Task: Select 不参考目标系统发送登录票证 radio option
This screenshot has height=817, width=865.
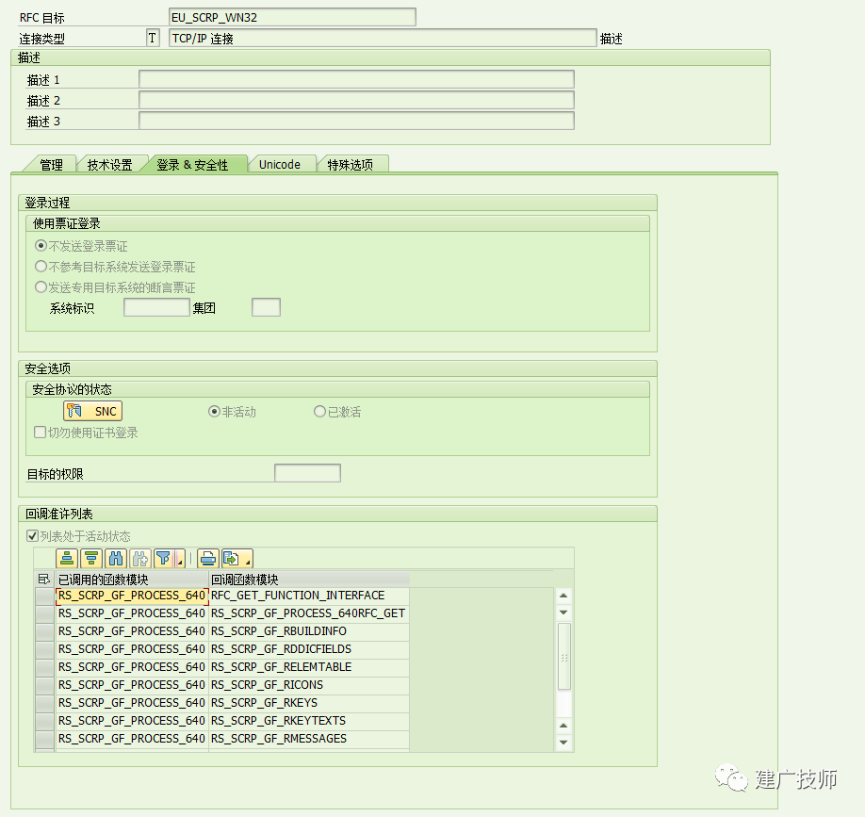Action: (x=41, y=267)
